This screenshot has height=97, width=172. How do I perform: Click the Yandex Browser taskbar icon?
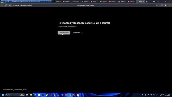point(78,95)
